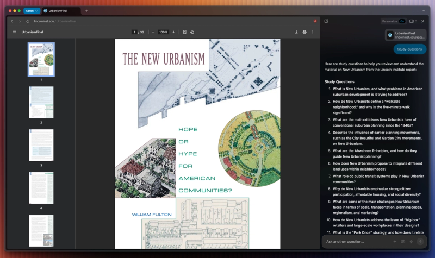Viewport: 435px width, 258px height.
Task: Start a new chat in the assistant panel
Action: (x=326, y=21)
